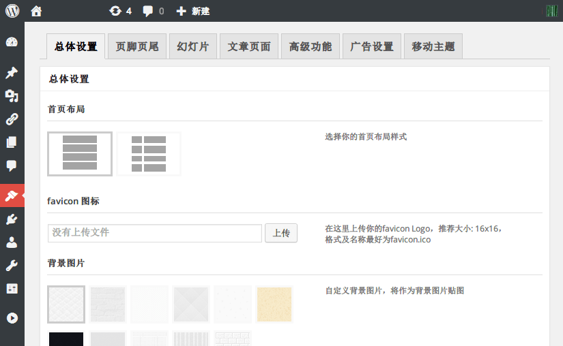The width and height of the screenshot is (563, 346).
Task: Open Plugins plug icon in sidebar
Action: 12,219
